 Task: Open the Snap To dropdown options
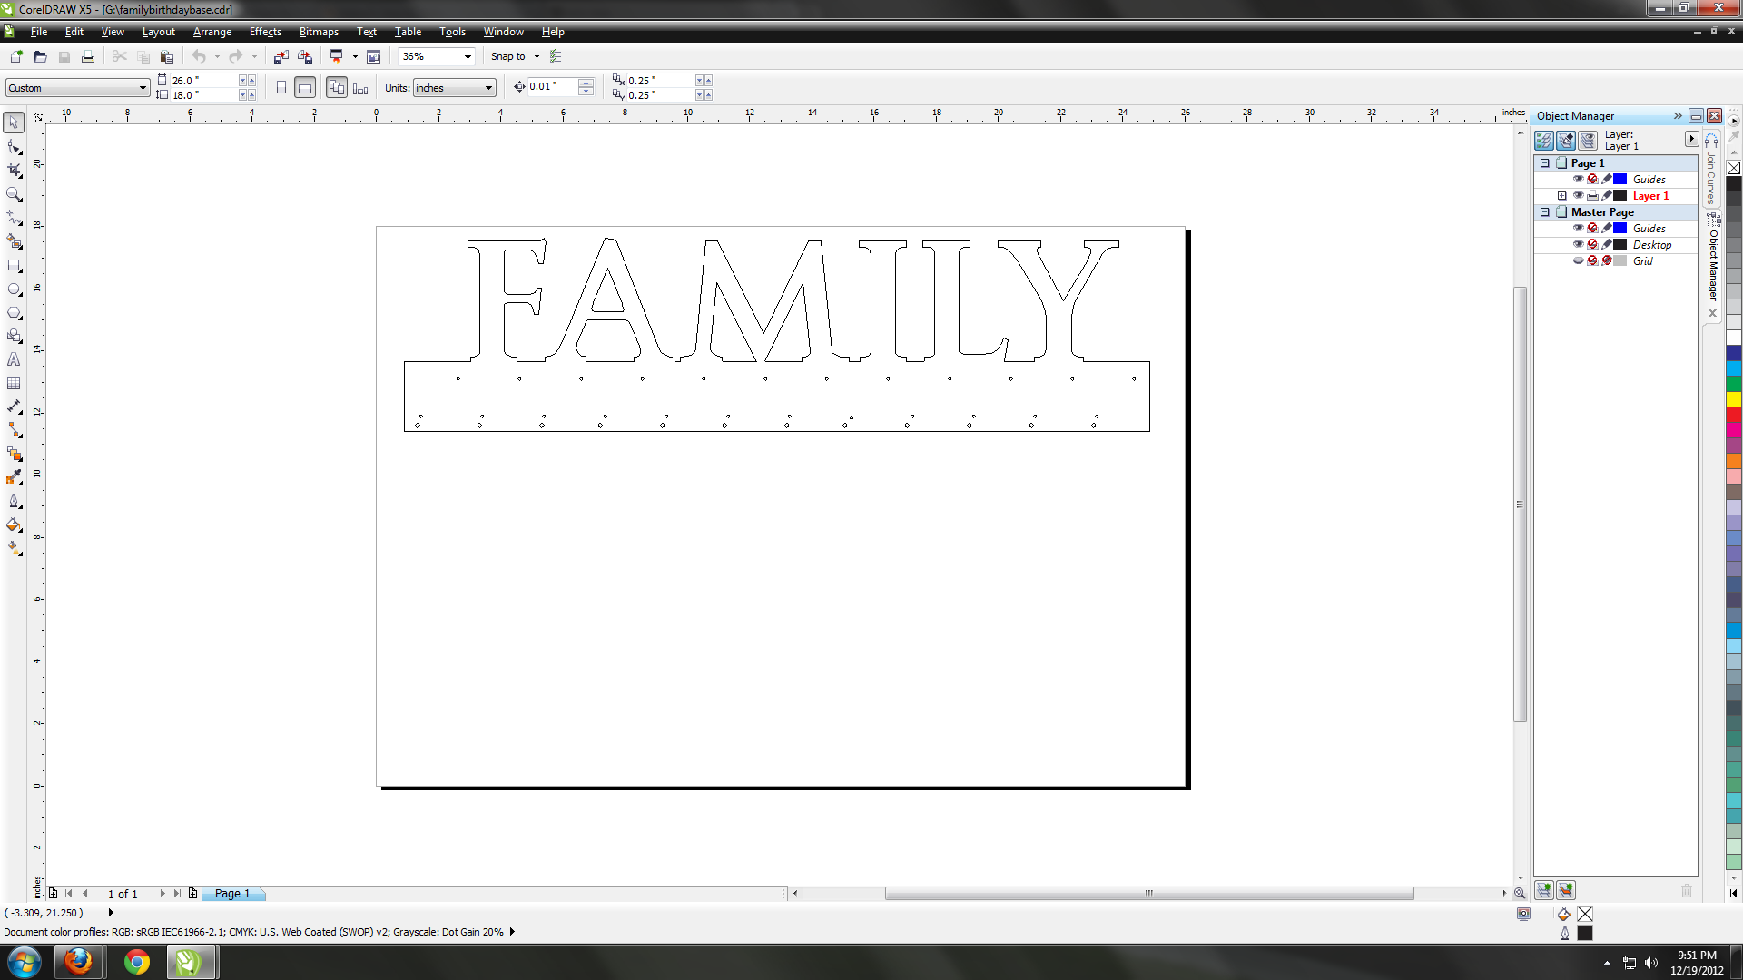(x=537, y=56)
